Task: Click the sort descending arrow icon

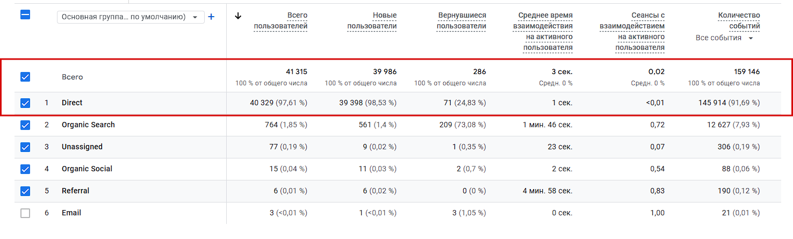Action: click(x=239, y=16)
